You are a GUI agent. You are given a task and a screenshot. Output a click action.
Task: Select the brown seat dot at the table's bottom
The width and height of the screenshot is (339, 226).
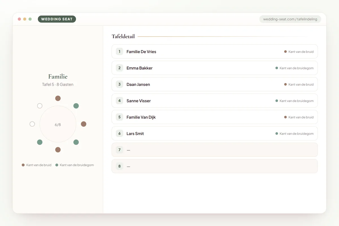(x=58, y=150)
